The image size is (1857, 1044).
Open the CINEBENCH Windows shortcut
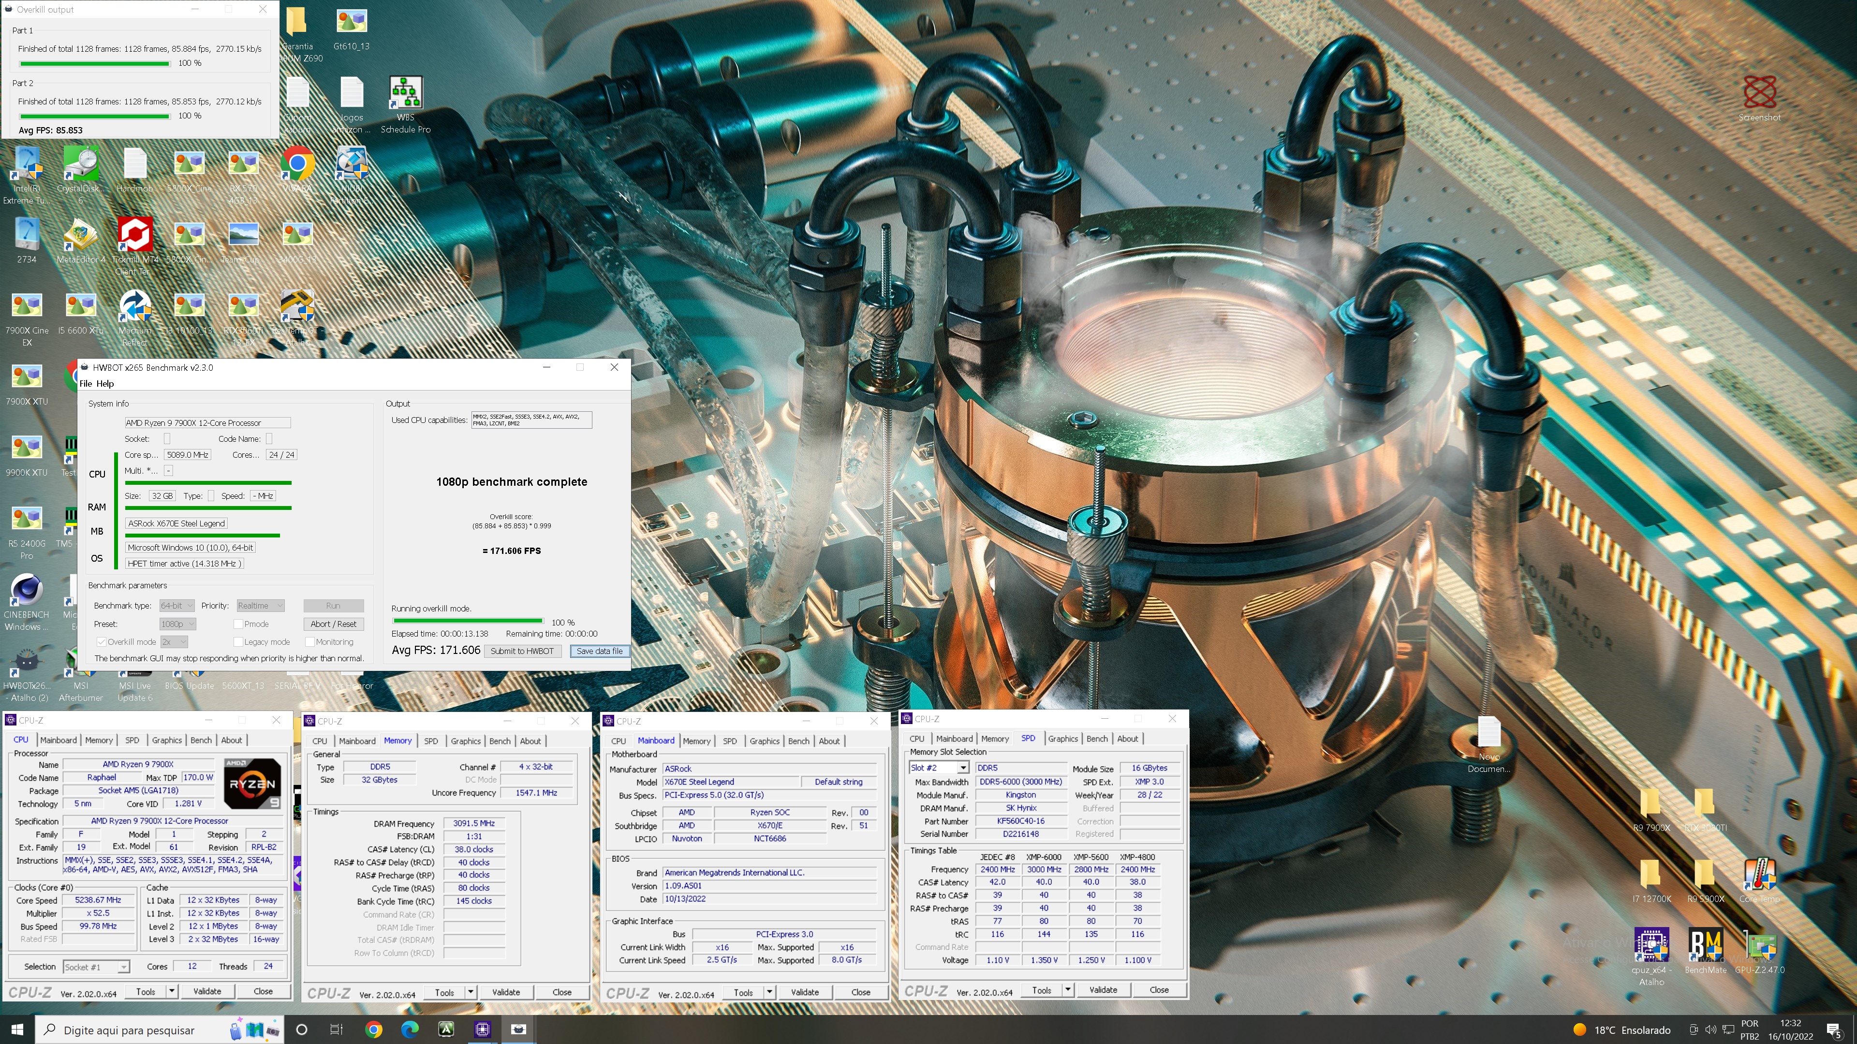[27, 602]
